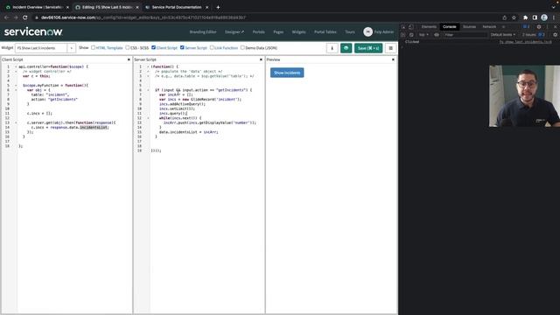The width and height of the screenshot is (560, 315).
Task: Click the user avatar icon
Action: coord(367,31)
